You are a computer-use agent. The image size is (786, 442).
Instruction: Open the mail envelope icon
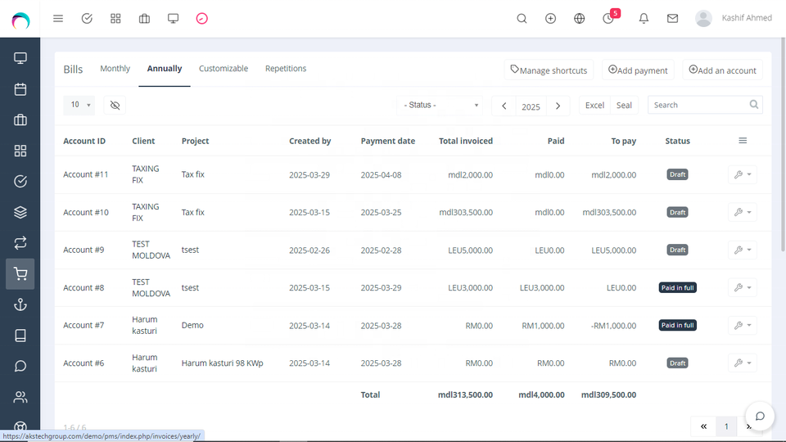(672, 18)
